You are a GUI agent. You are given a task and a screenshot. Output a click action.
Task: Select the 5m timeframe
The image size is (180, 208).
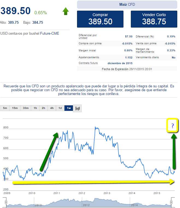tap(5, 108)
